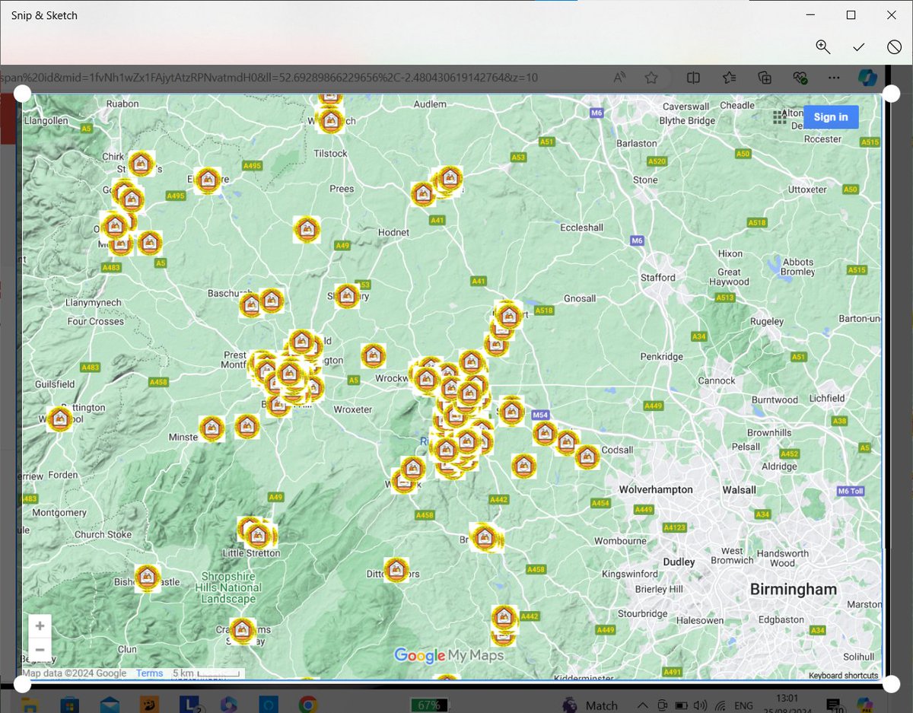Image resolution: width=913 pixels, height=713 pixels.
Task: Click the Google My Maps logo
Action: click(x=448, y=655)
